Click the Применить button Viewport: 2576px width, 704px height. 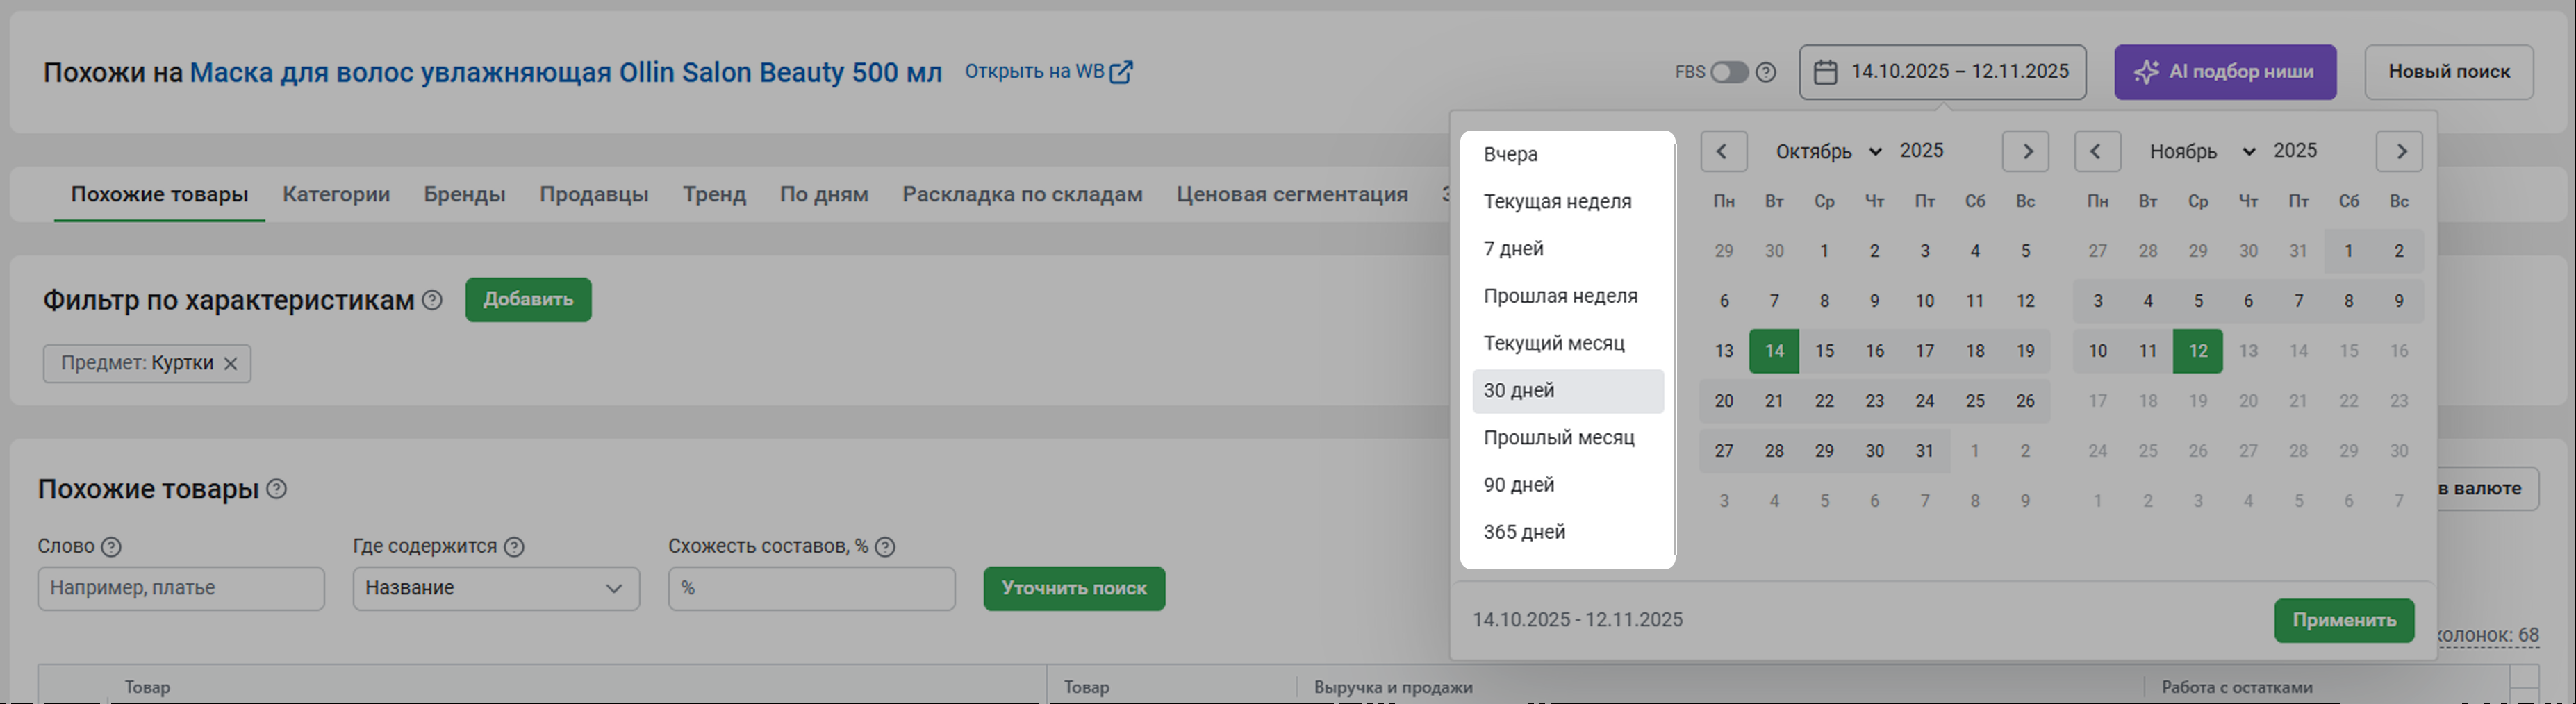2343,620
